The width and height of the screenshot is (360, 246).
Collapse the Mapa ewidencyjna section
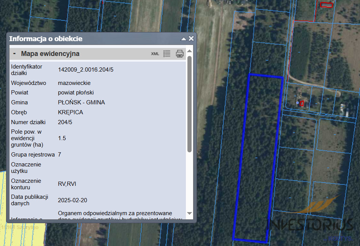pyautogui.click(x=14, y=54)
